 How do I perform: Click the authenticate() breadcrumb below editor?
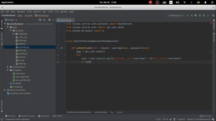tap(101, 112)
